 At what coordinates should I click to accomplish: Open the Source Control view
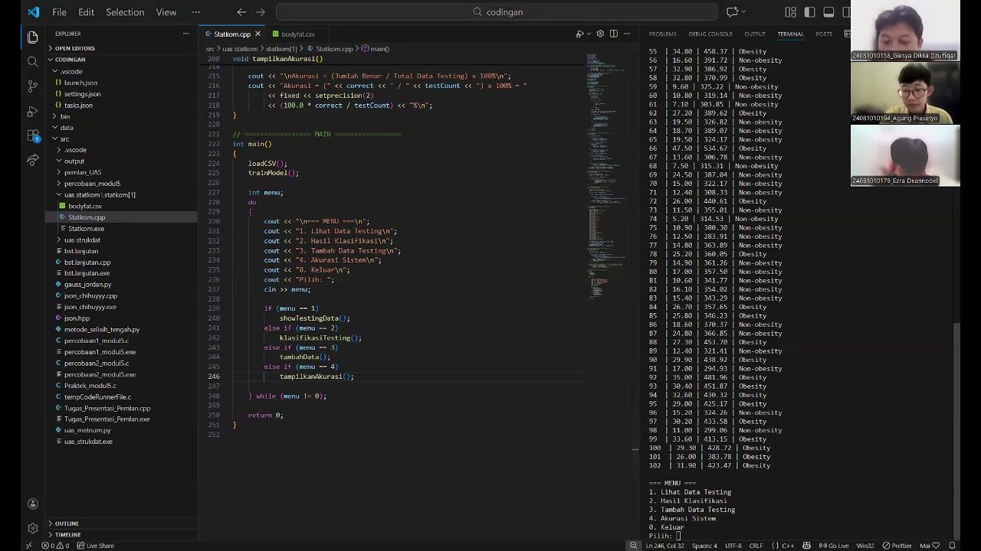(x=32, y=86)
